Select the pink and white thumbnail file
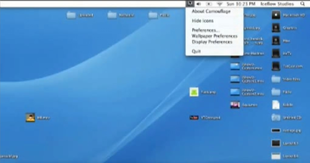The width and height of the screenshot is (310, 163). pos(235,105)
